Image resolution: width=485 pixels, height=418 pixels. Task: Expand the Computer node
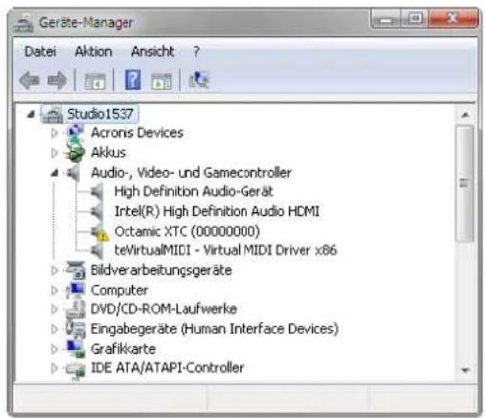click(55, 290)
